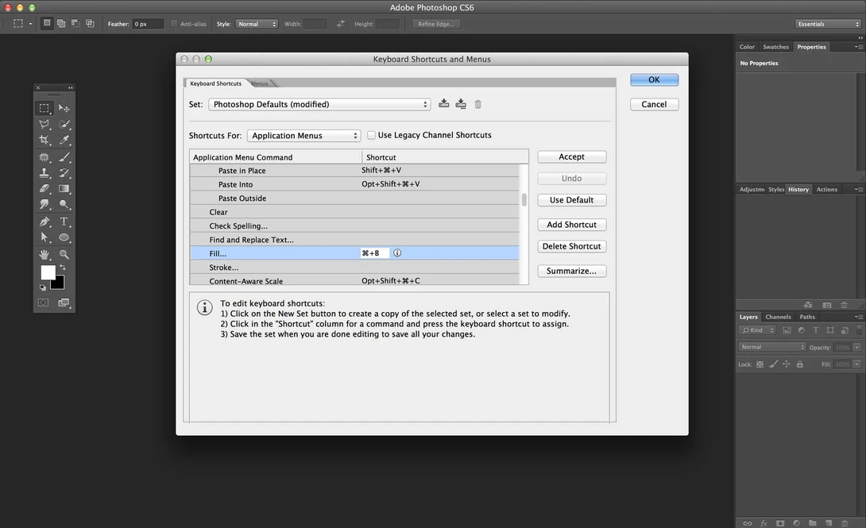The image size is (866, 528).
Task: Toggle Lock image pixels brush icon
Action: pyautogui.click(x=773, y=364)
